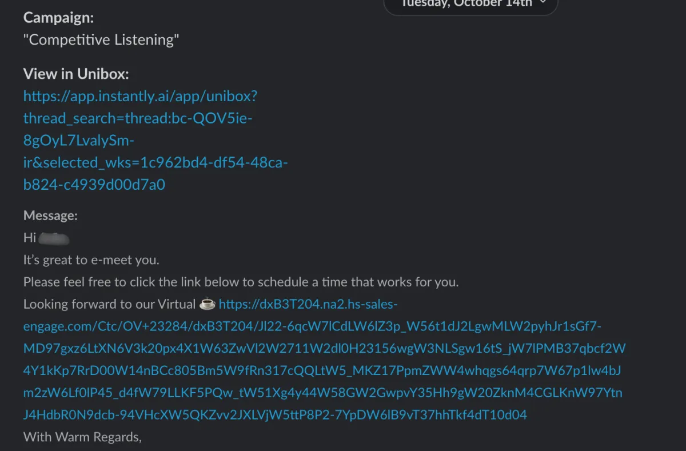Click the blurred recipient name after Hi
This screenshot has width=686, height=451.
coord(55,237)
